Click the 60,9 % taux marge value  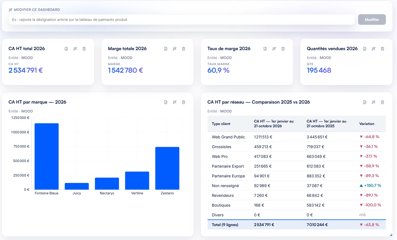[218, 70]
